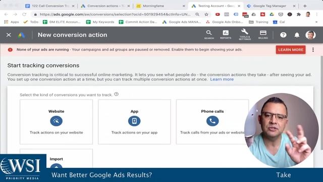Open the Training bookmarks folder
The height and width of the screenshot is (182, 323).
pyautogui.click(x=258, y=22)
